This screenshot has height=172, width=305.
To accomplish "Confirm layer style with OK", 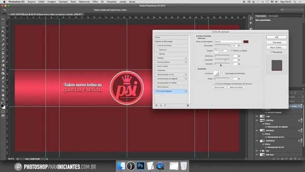I will [x=276, y=37].
